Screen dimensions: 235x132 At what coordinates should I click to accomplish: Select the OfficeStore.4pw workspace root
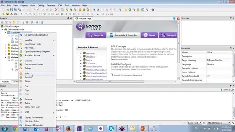click(x=11, y=26)
